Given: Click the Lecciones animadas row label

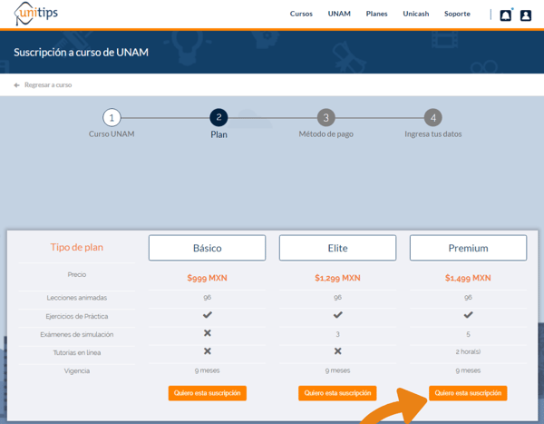Looking at the screenshot, I should pos(77,298).
